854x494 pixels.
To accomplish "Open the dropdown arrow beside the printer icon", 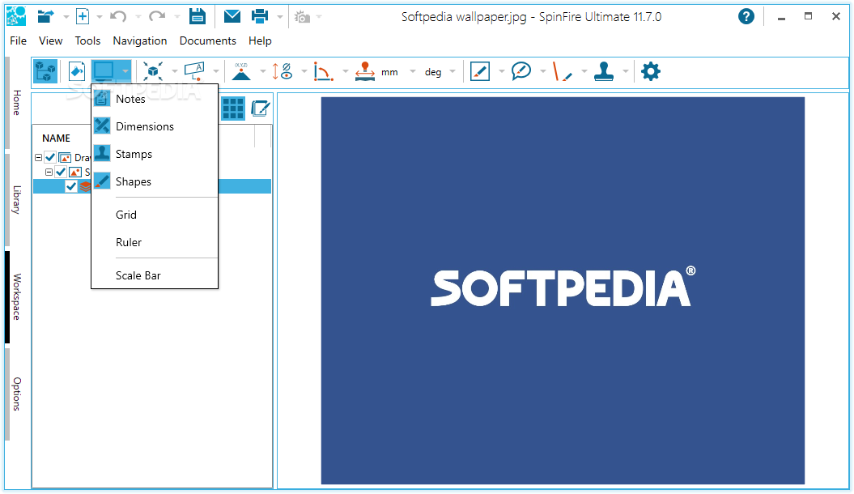I will point(280,17).
